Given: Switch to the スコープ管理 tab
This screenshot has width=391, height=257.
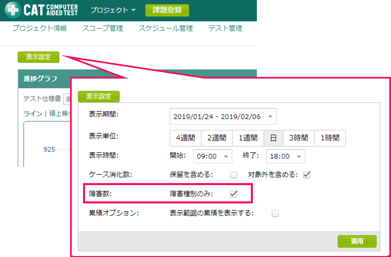Looking at the screenshot, I should pos(102,28).
